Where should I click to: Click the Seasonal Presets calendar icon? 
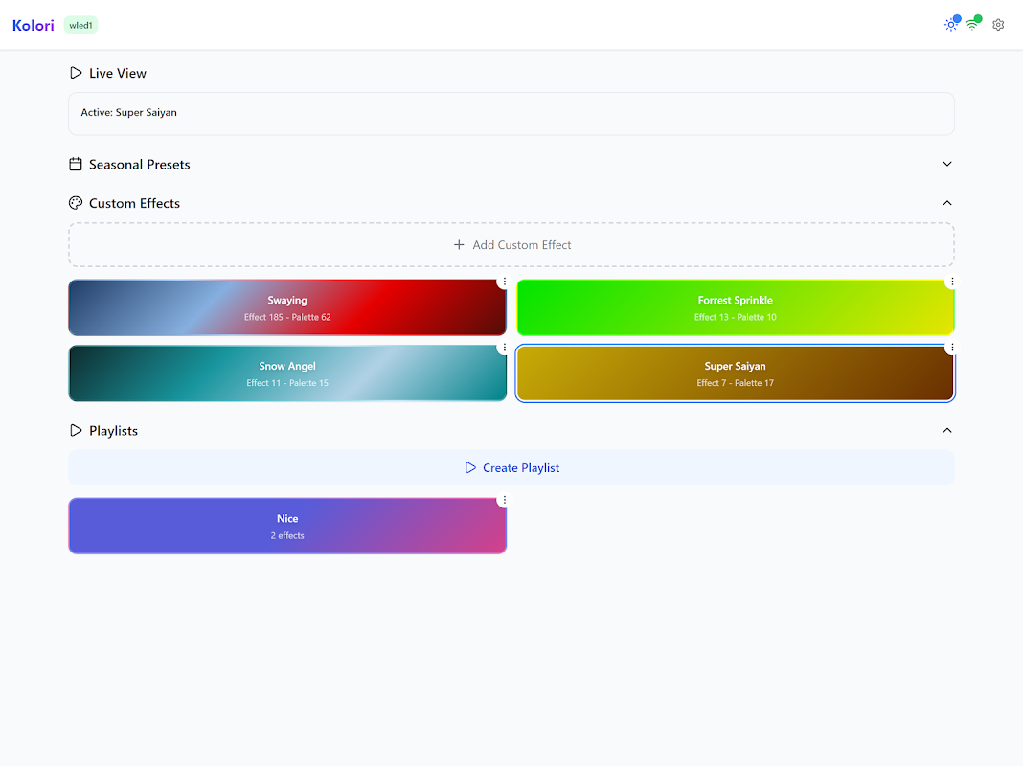pyautogui.click(x=76, y=165)
